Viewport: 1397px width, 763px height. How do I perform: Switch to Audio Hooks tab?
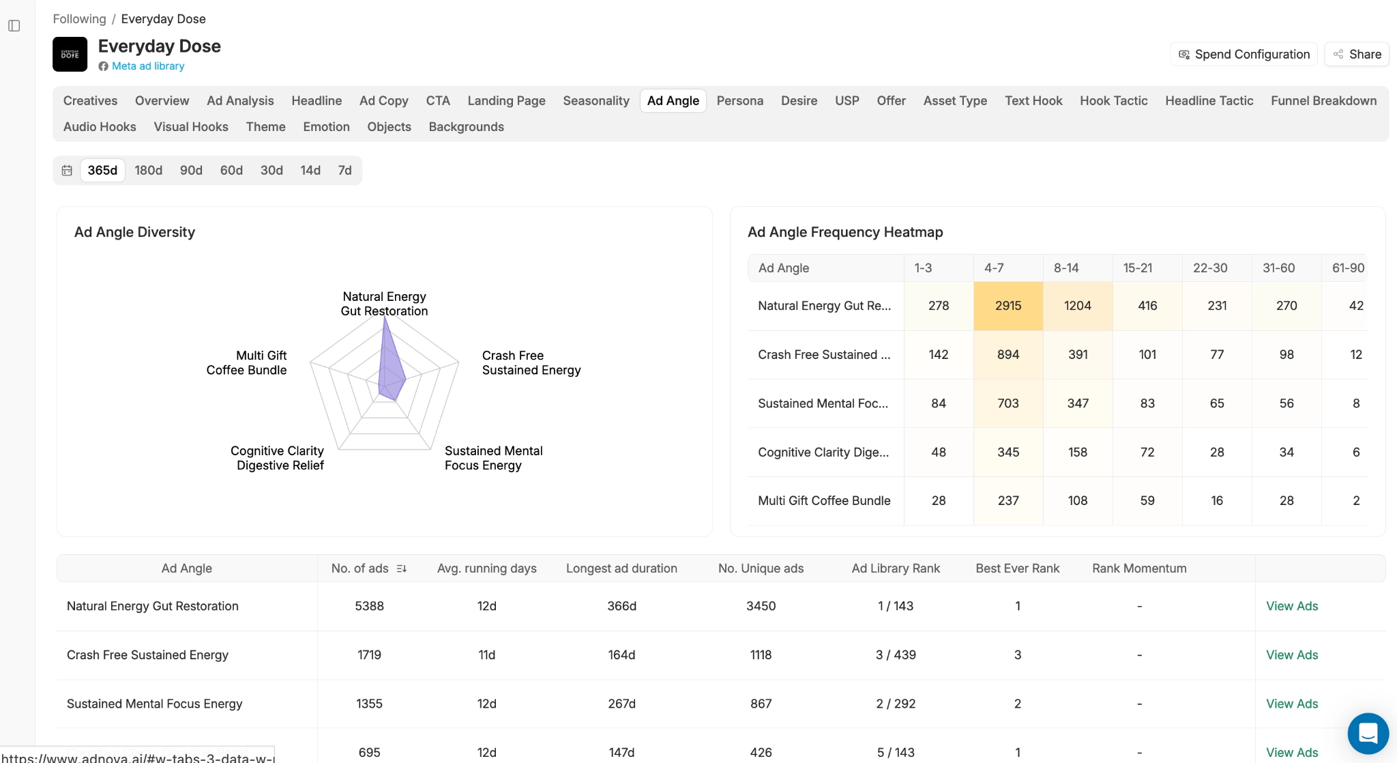[100, 127]
